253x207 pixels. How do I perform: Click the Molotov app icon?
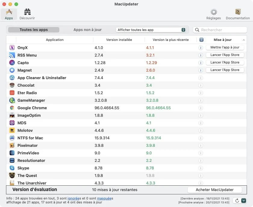12,130
